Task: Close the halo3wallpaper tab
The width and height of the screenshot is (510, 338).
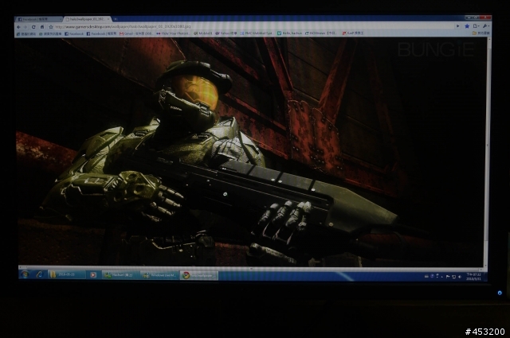Action: pyautogui.click(x=108, y=19)
